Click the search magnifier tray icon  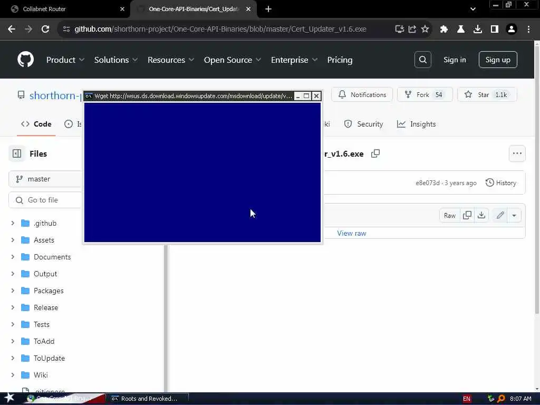pos(501,399)
